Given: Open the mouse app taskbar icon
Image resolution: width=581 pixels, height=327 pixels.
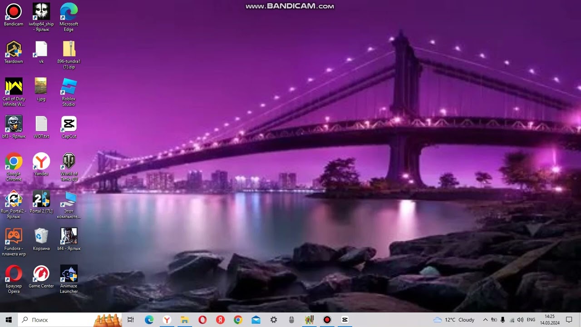Looking at the screenshot, I should (291, 320).
